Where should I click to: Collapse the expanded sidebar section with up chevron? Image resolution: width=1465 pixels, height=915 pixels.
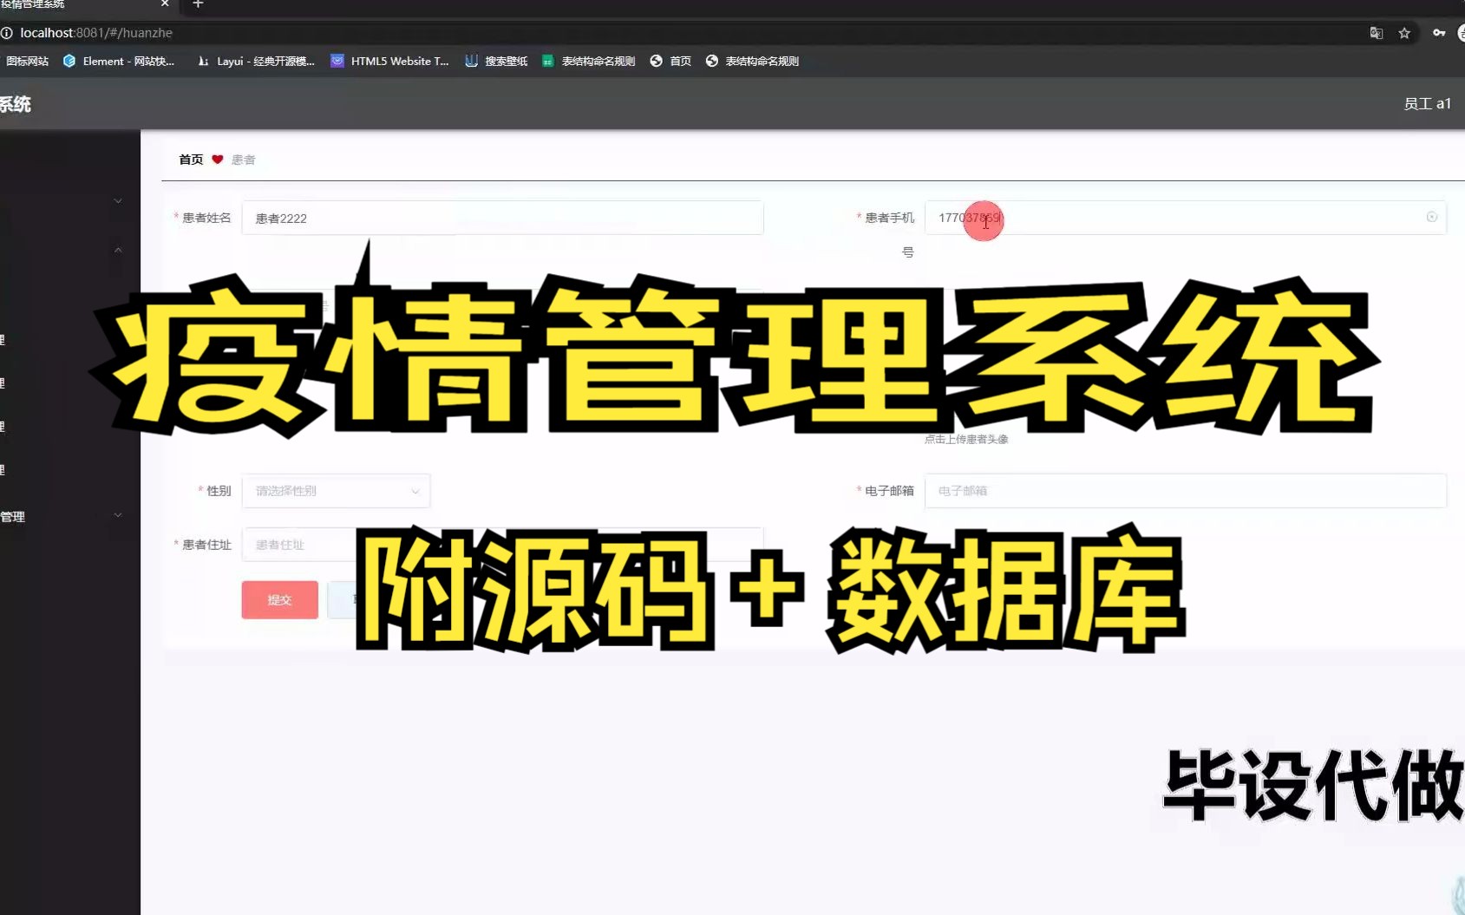tap(117, 250)
